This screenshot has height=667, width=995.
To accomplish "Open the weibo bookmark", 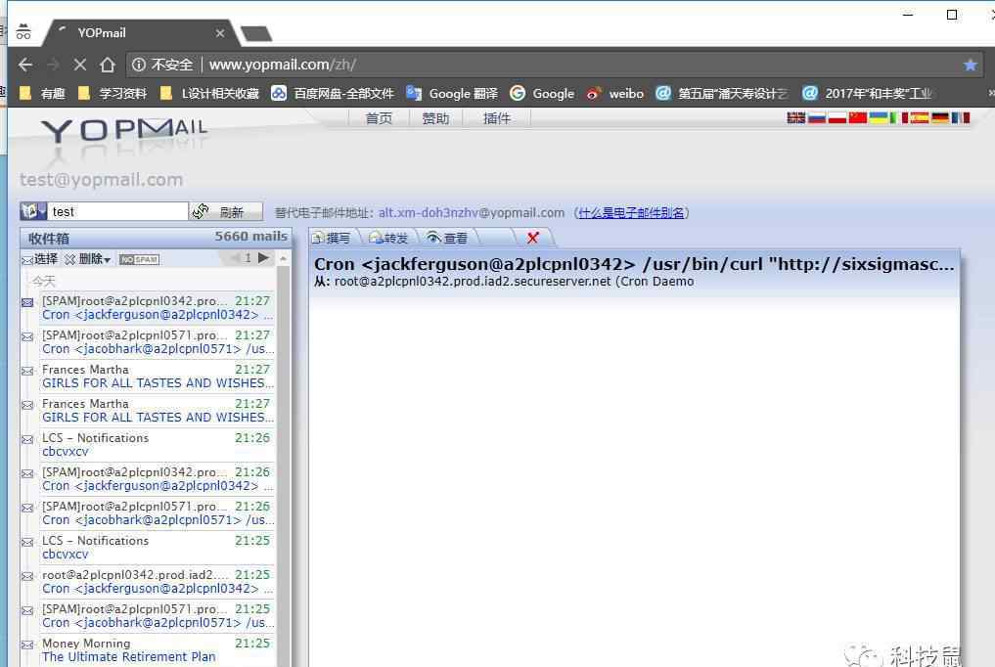I will click(614, 94).
